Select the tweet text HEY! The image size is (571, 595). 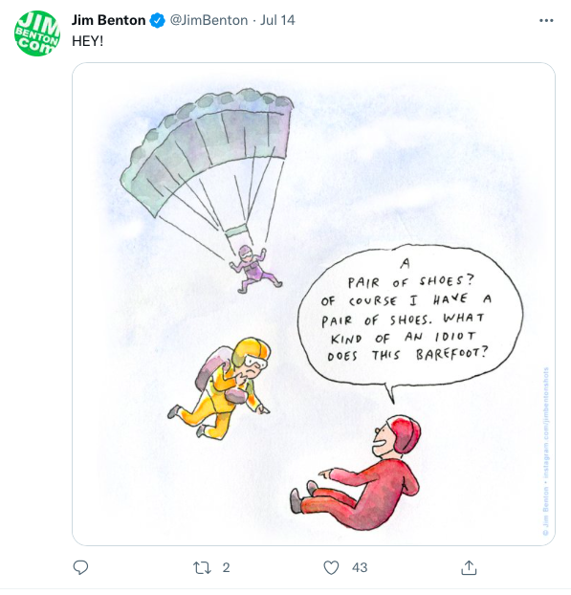click(x=87, y=41)
